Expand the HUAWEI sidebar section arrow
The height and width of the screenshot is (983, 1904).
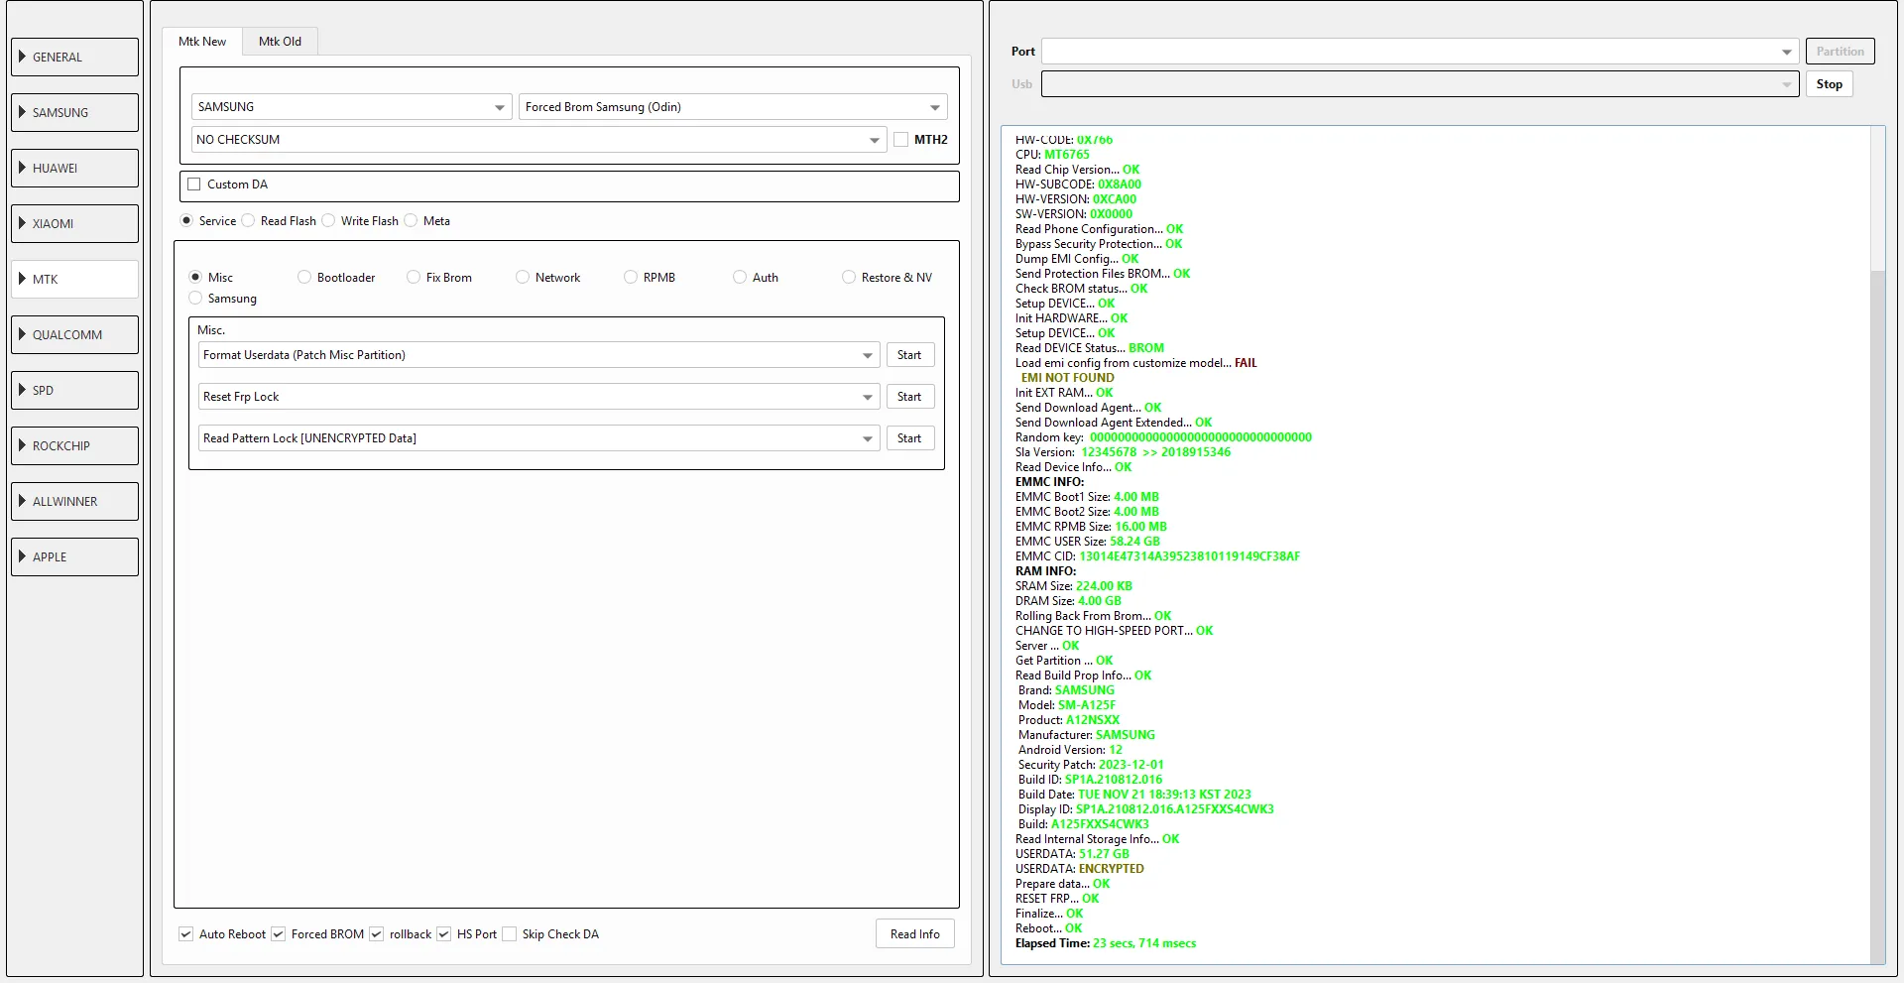22,168
